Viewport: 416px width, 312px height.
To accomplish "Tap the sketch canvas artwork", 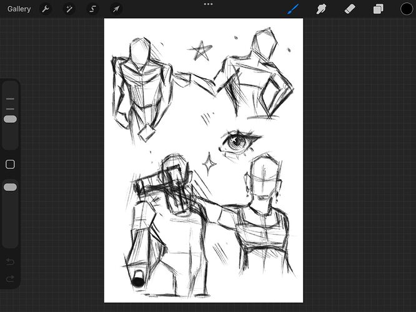I will pos(204,160).
